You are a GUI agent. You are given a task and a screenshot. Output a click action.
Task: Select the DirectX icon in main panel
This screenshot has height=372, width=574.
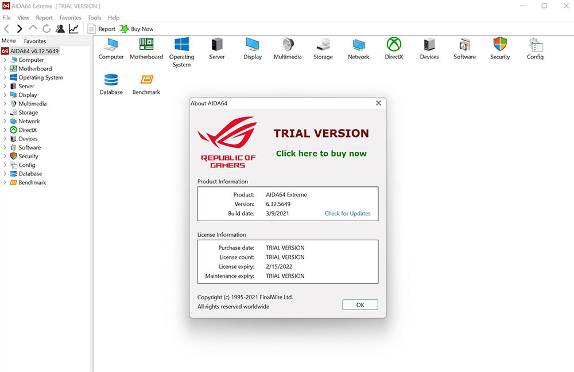pyautogui.click(x=394, y=45)
